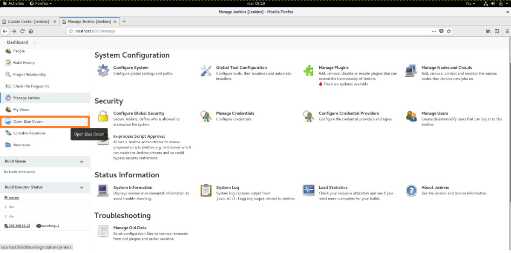Open the About Jenkins question mark icon
Screen dimensions: 511x253
coord(411,191)
